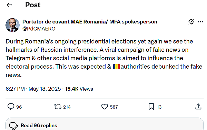Click the 6:27 PM May 18, 2025 timestamp
Screen dimensions: 207x130
click(33, 89)
